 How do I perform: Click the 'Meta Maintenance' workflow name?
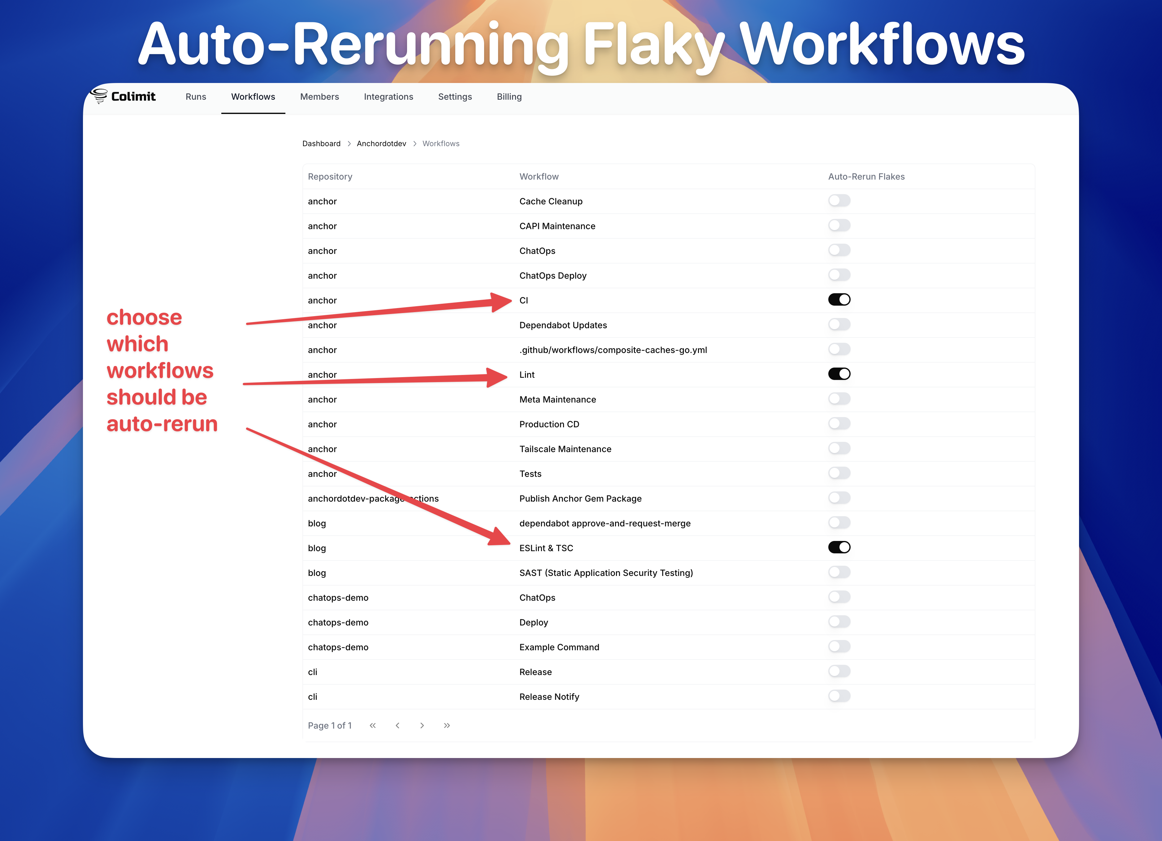point(557,399)
